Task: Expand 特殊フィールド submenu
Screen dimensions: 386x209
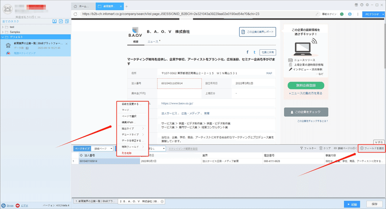Action: point(132,147)
